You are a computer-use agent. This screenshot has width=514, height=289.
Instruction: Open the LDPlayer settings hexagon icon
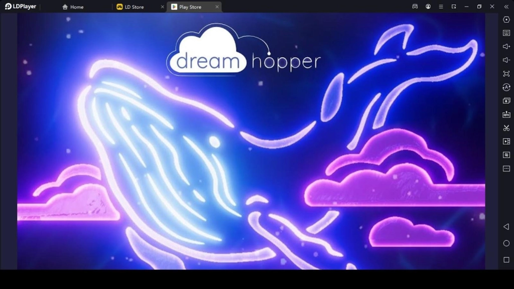point(506,20)
